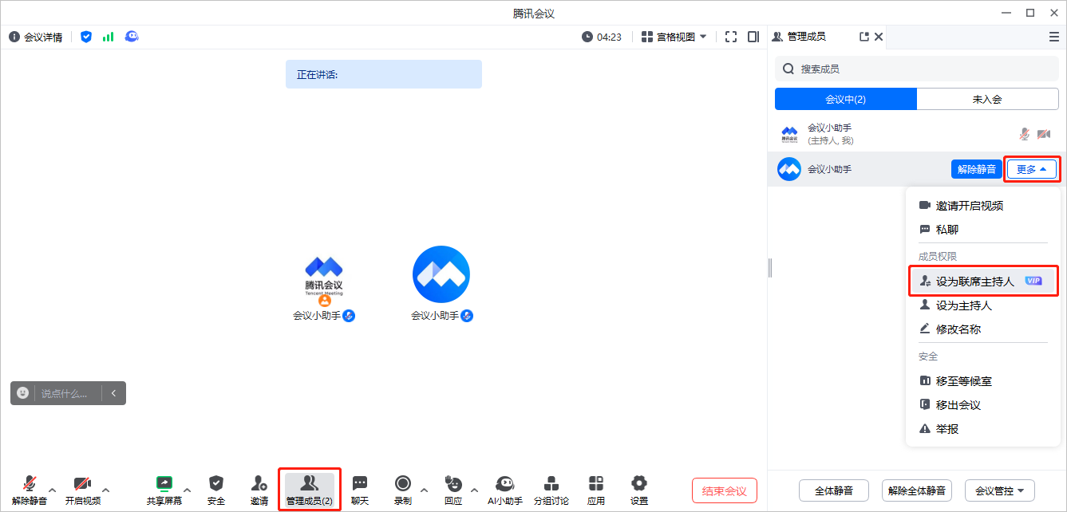1067x512 pixels.
Task: Click the red 结束会议 button
Action: [x=725, y=490]
